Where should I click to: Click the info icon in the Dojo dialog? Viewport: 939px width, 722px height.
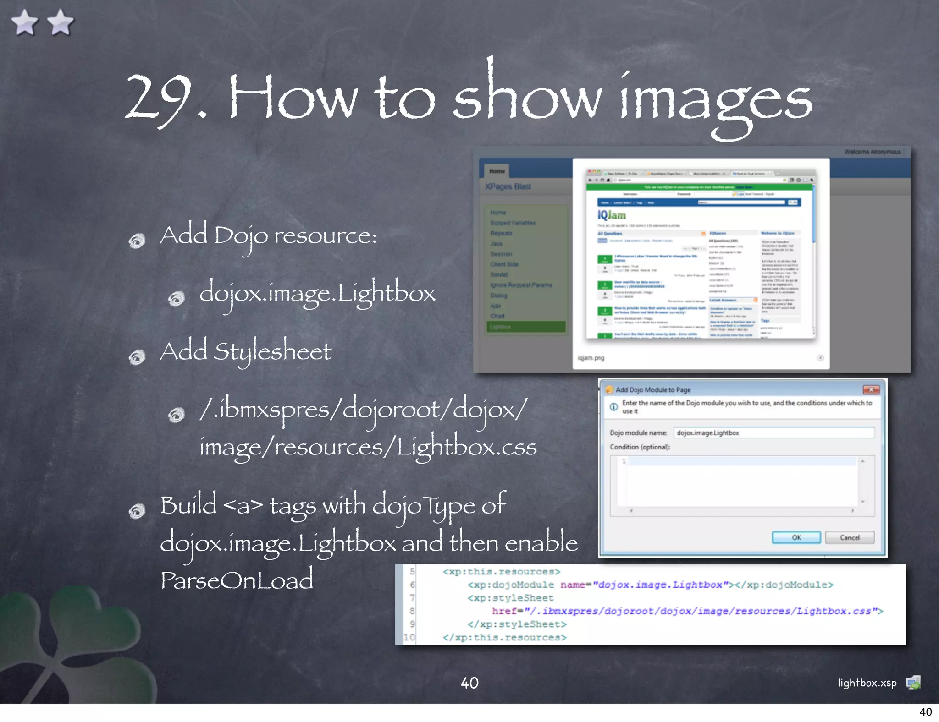coord(613,407)
